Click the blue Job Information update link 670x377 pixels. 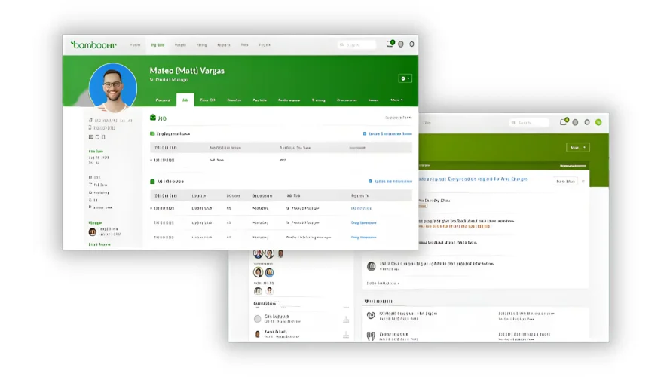pos(390,182)
